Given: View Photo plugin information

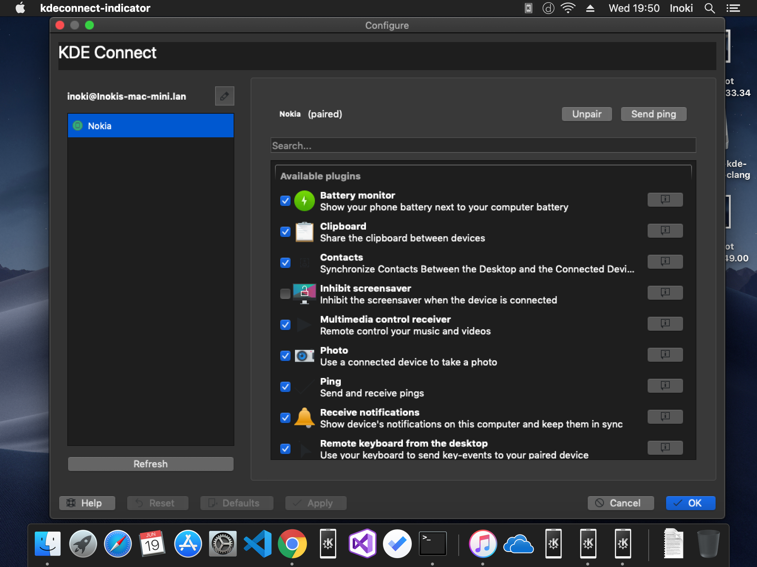Looking at the screenshot, I should click(x=665, y=355).
